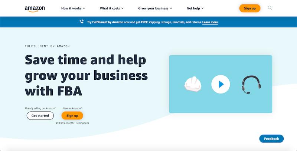This screenshot has width=297, height=151.
Task: Expand the Get help chevron
Action: 202,8
